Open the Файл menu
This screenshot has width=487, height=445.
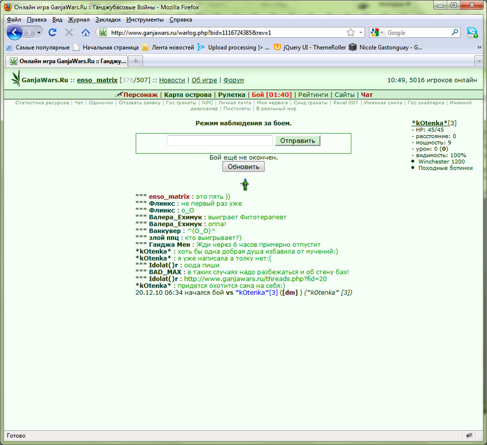pos(14,19)
